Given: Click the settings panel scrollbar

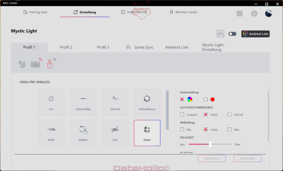Looking at the screenshot, I should tap(268, 116).
